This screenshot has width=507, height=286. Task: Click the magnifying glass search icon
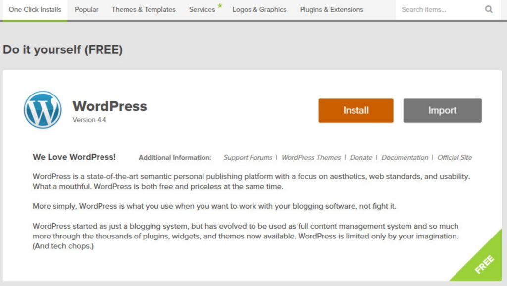click(489, 9)
